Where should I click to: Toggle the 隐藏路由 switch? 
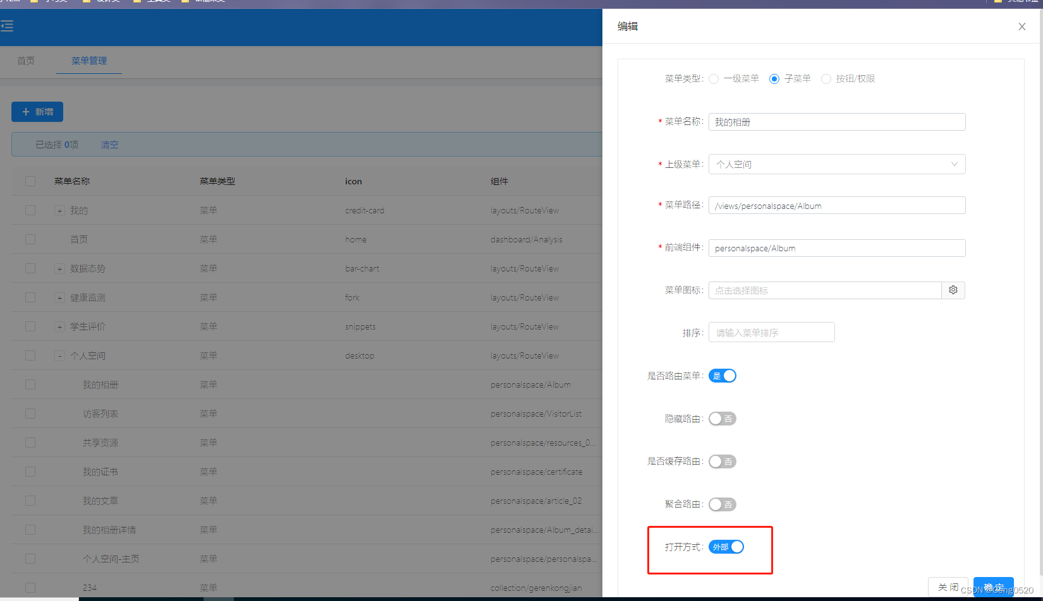723,419
